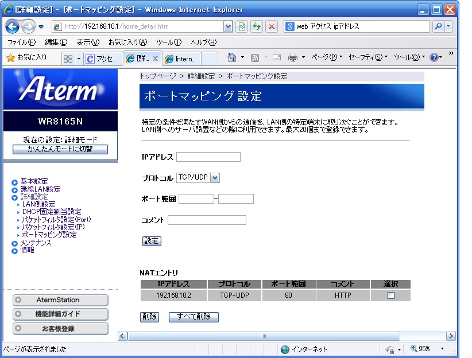The width and height of the screenshot is (472, 358).
Task: Open the ファイル(F) menu
Action: (x=22, y=42)
